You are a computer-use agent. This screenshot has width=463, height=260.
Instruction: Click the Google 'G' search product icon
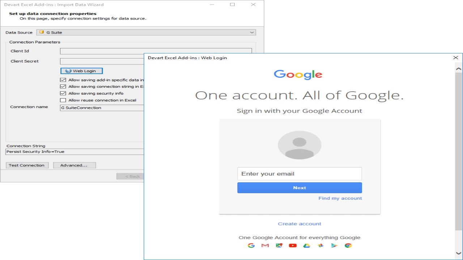tap(251, 246)
